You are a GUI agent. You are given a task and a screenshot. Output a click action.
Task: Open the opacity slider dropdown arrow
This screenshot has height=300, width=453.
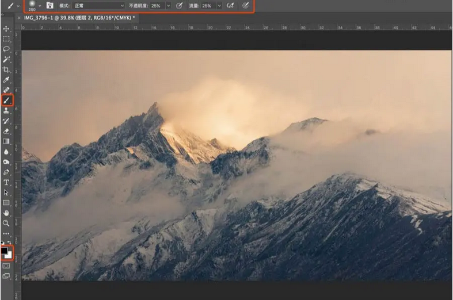click(169, 6)
